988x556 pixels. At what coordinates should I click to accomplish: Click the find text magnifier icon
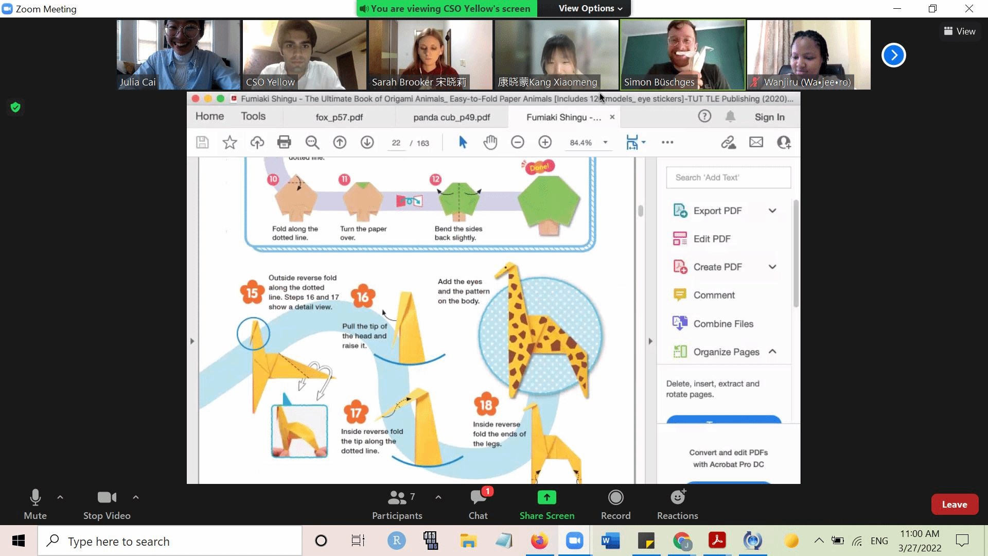tap(312, 143)
